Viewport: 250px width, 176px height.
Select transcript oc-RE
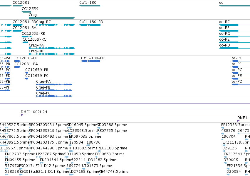tap(234, 42)
